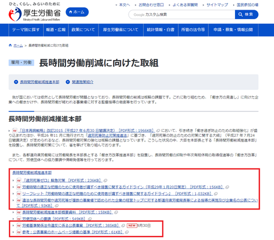Click the new-window icon after the 158KB link
Image resolution: width=274 pixels, height=240 pixels.
(116, 212)
